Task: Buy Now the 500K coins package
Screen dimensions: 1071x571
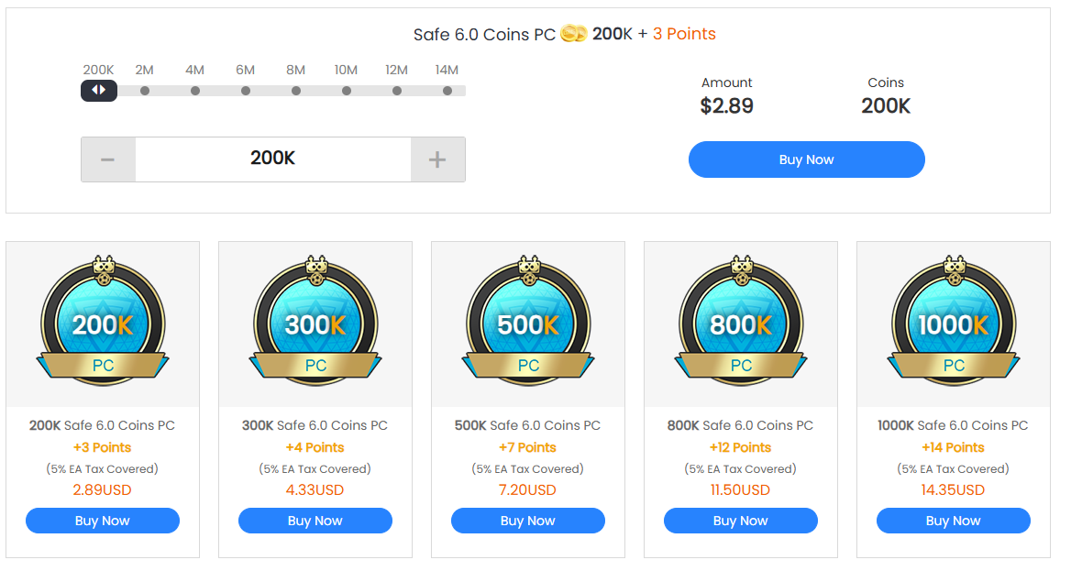Action: (x=528, y=521)
